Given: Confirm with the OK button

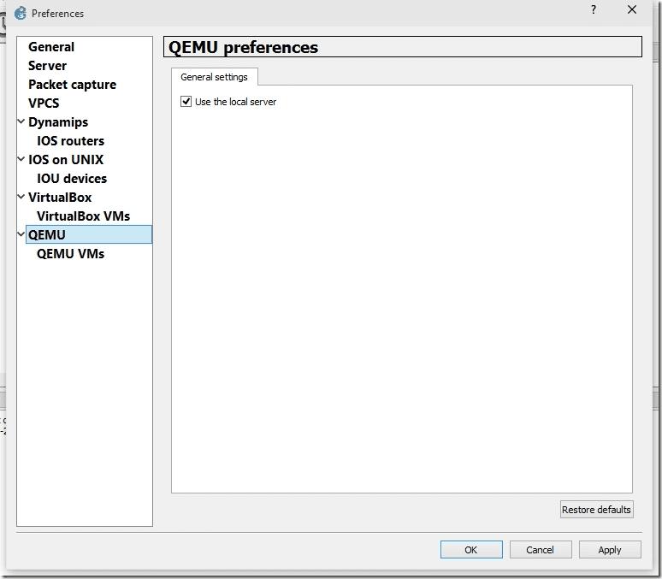Looking at the screenshot, I should 471,549.
